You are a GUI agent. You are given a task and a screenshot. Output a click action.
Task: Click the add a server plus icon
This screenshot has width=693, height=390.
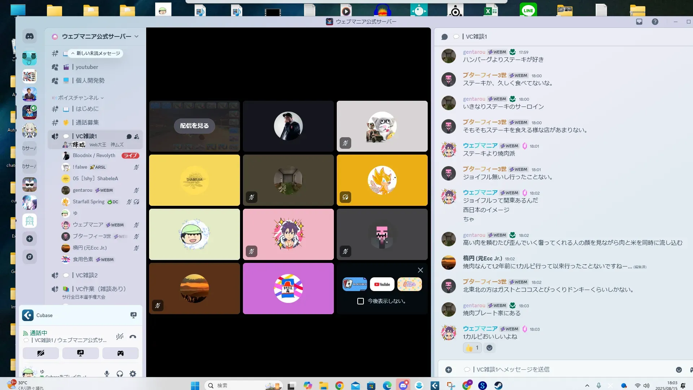coord(30,239)
